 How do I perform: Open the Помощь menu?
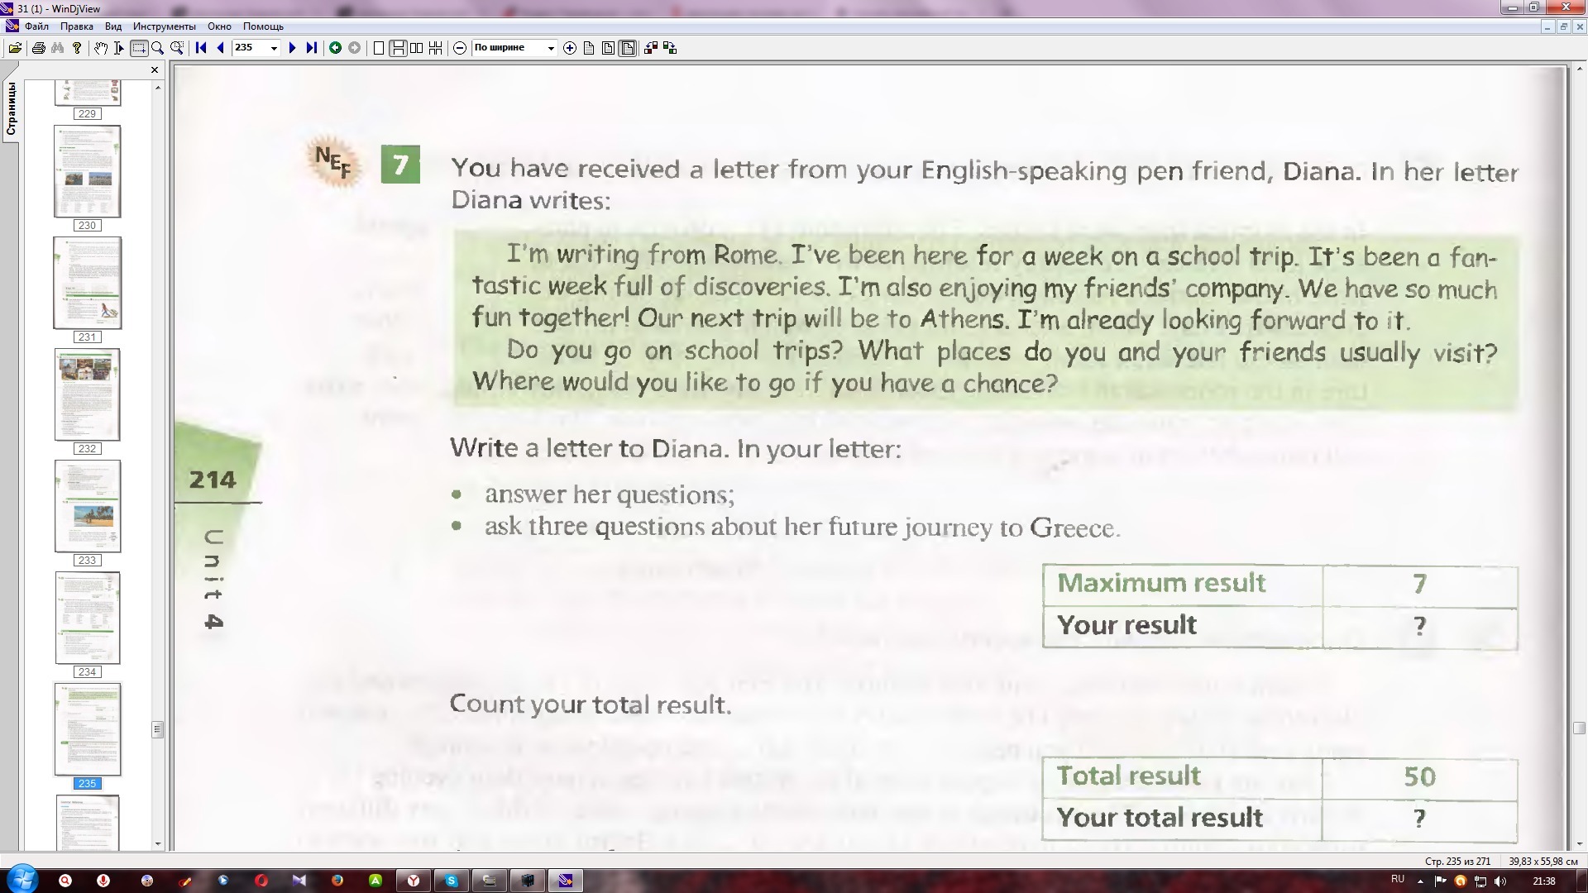tap(263, 26)
